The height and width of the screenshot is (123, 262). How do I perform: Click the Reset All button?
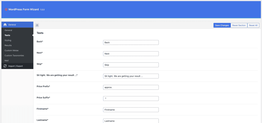pos(253,25)
